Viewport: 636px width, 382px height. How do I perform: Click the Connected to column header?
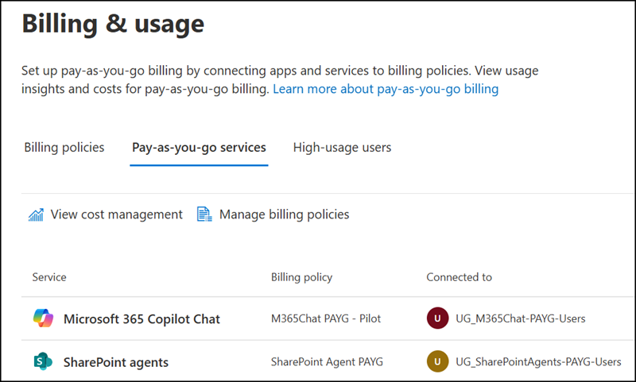(459, 277)
